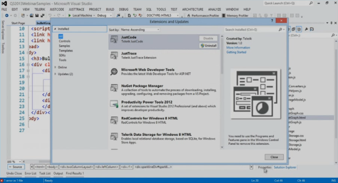338x183 pixels.
Task: Click the Navigate Backward toolbar icon
Action: tap(7, 15)
